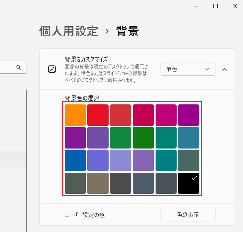This screenshot has height=232, width=243.
Task: Choose the third-row dark cyan teal swatch
Action: click(x=166, y=161)
